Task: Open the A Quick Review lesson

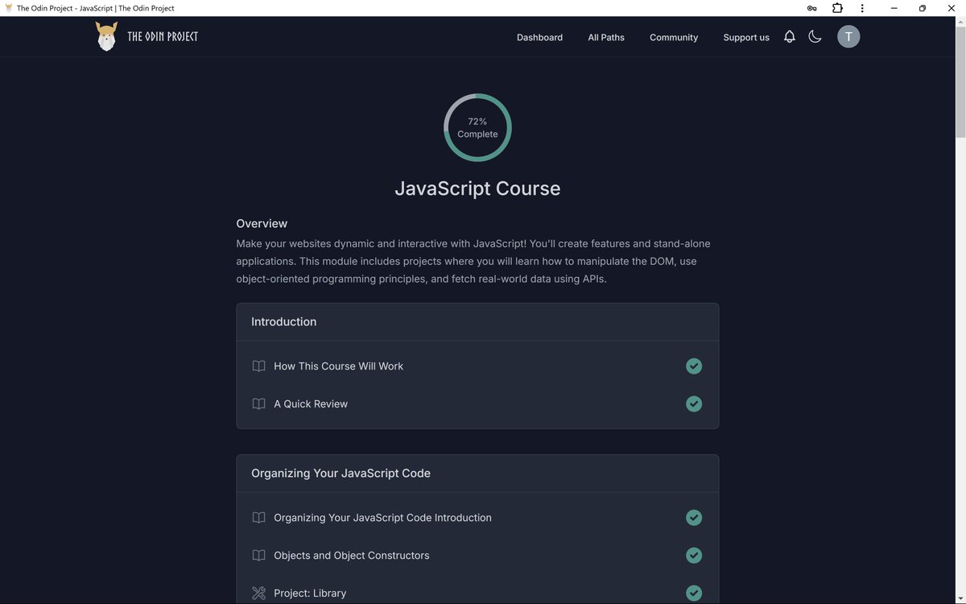Action: coord(311,403)
